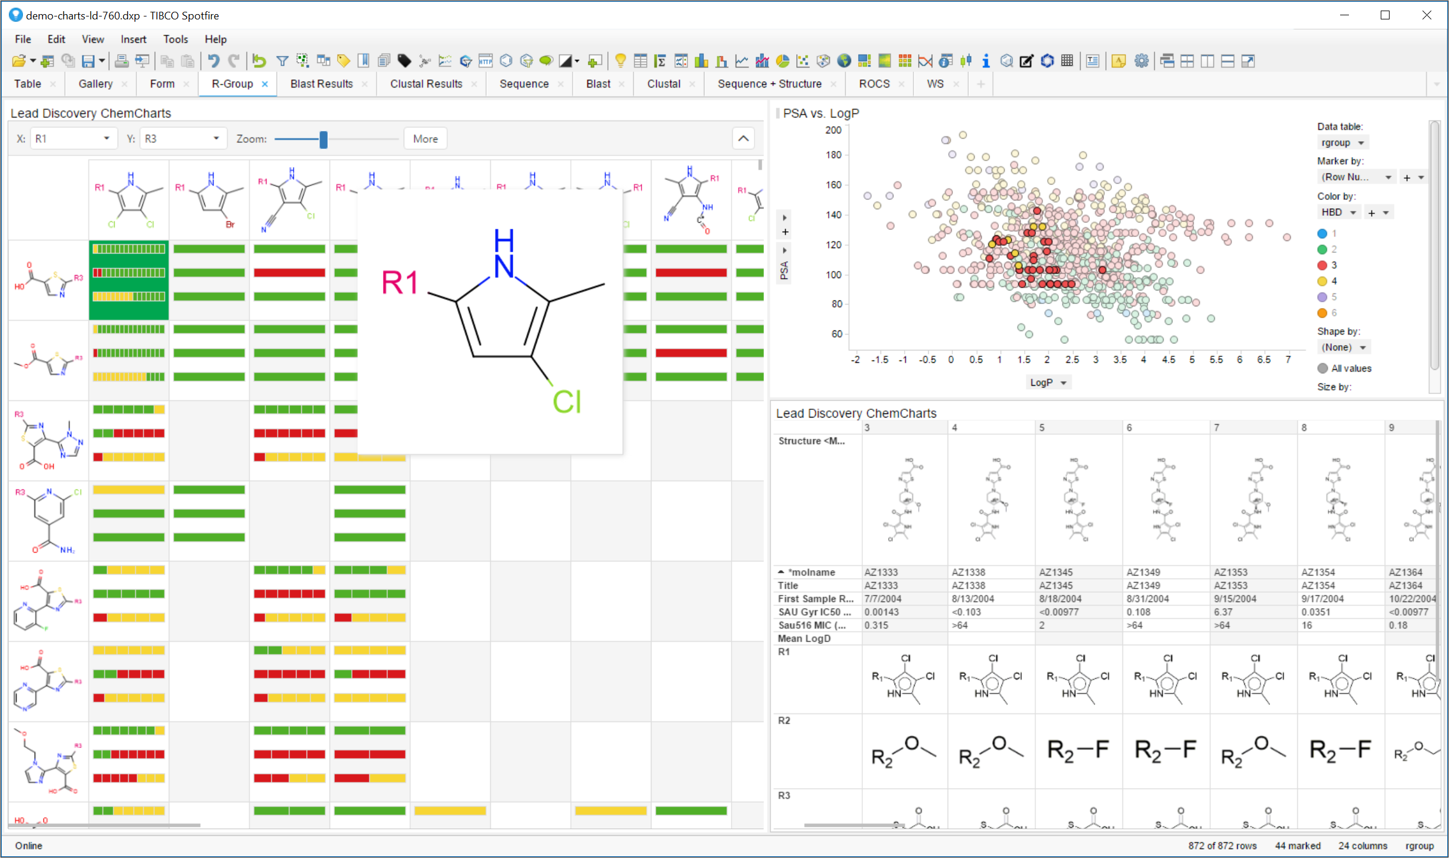This screenshot has width=1449, height=858.
Task: Click the More button
Action: [x=425, y=138]
